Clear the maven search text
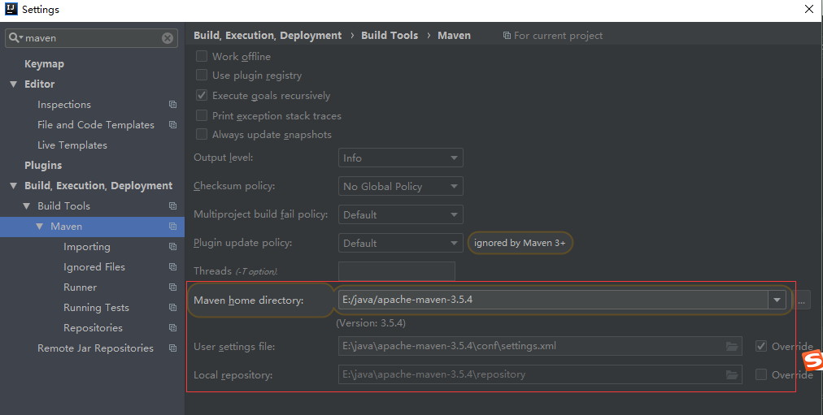This screenshot has width=823, height=415. tap(168, 37)
